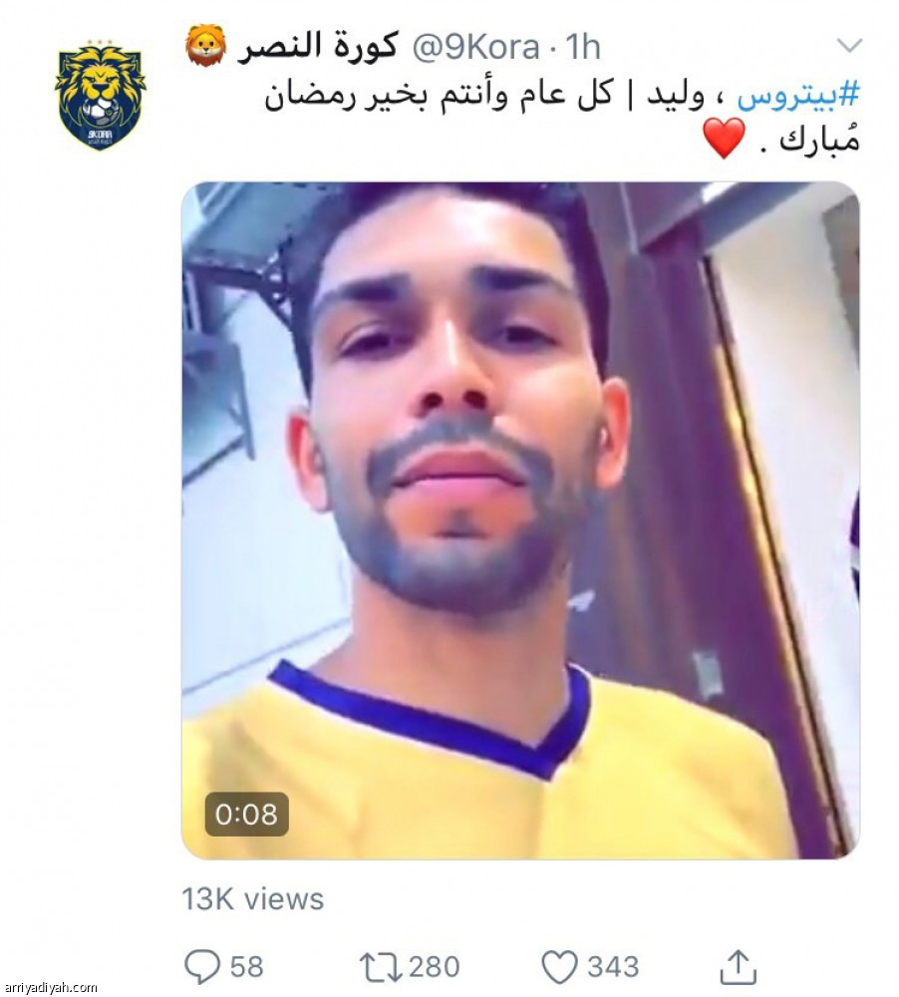The height and width of the screenshot is (997, 899).
Task: Click the 58 replies count
Action: click(x=246, y=966)
